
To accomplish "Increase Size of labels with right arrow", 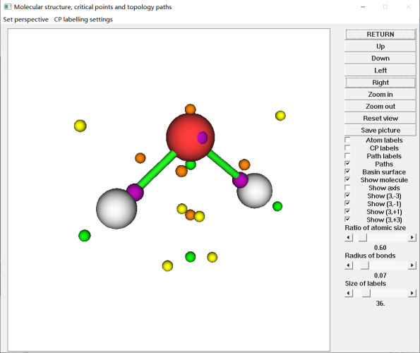I will (x=412, y=293).
